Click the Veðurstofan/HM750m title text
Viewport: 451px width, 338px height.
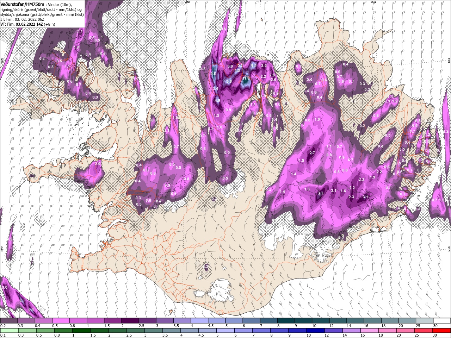coord(23,4)
